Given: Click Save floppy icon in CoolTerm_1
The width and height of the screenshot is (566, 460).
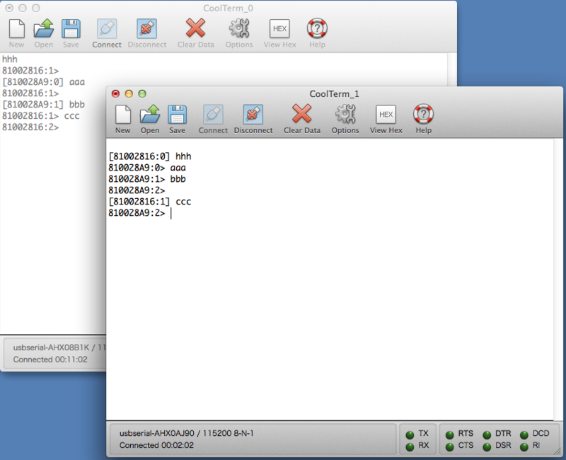Looking at the screenshot, I should coord(178,115).
